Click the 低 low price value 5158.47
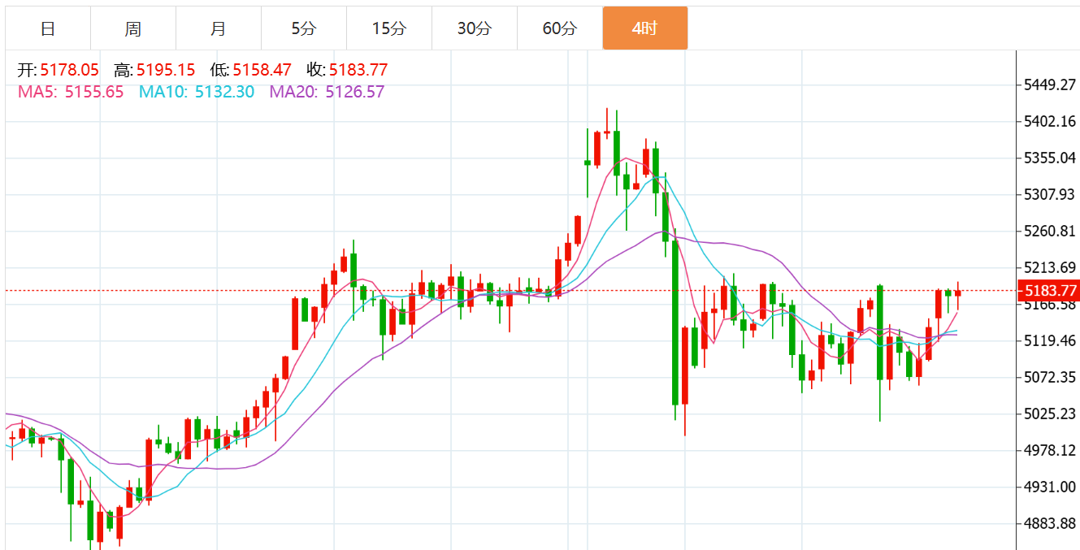Image resolution: width=1080 pixels, height=550 pixels. 262,70
